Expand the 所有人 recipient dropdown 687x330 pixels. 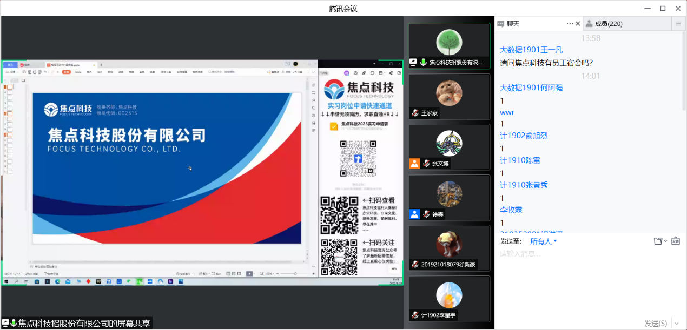pos(544,241)
